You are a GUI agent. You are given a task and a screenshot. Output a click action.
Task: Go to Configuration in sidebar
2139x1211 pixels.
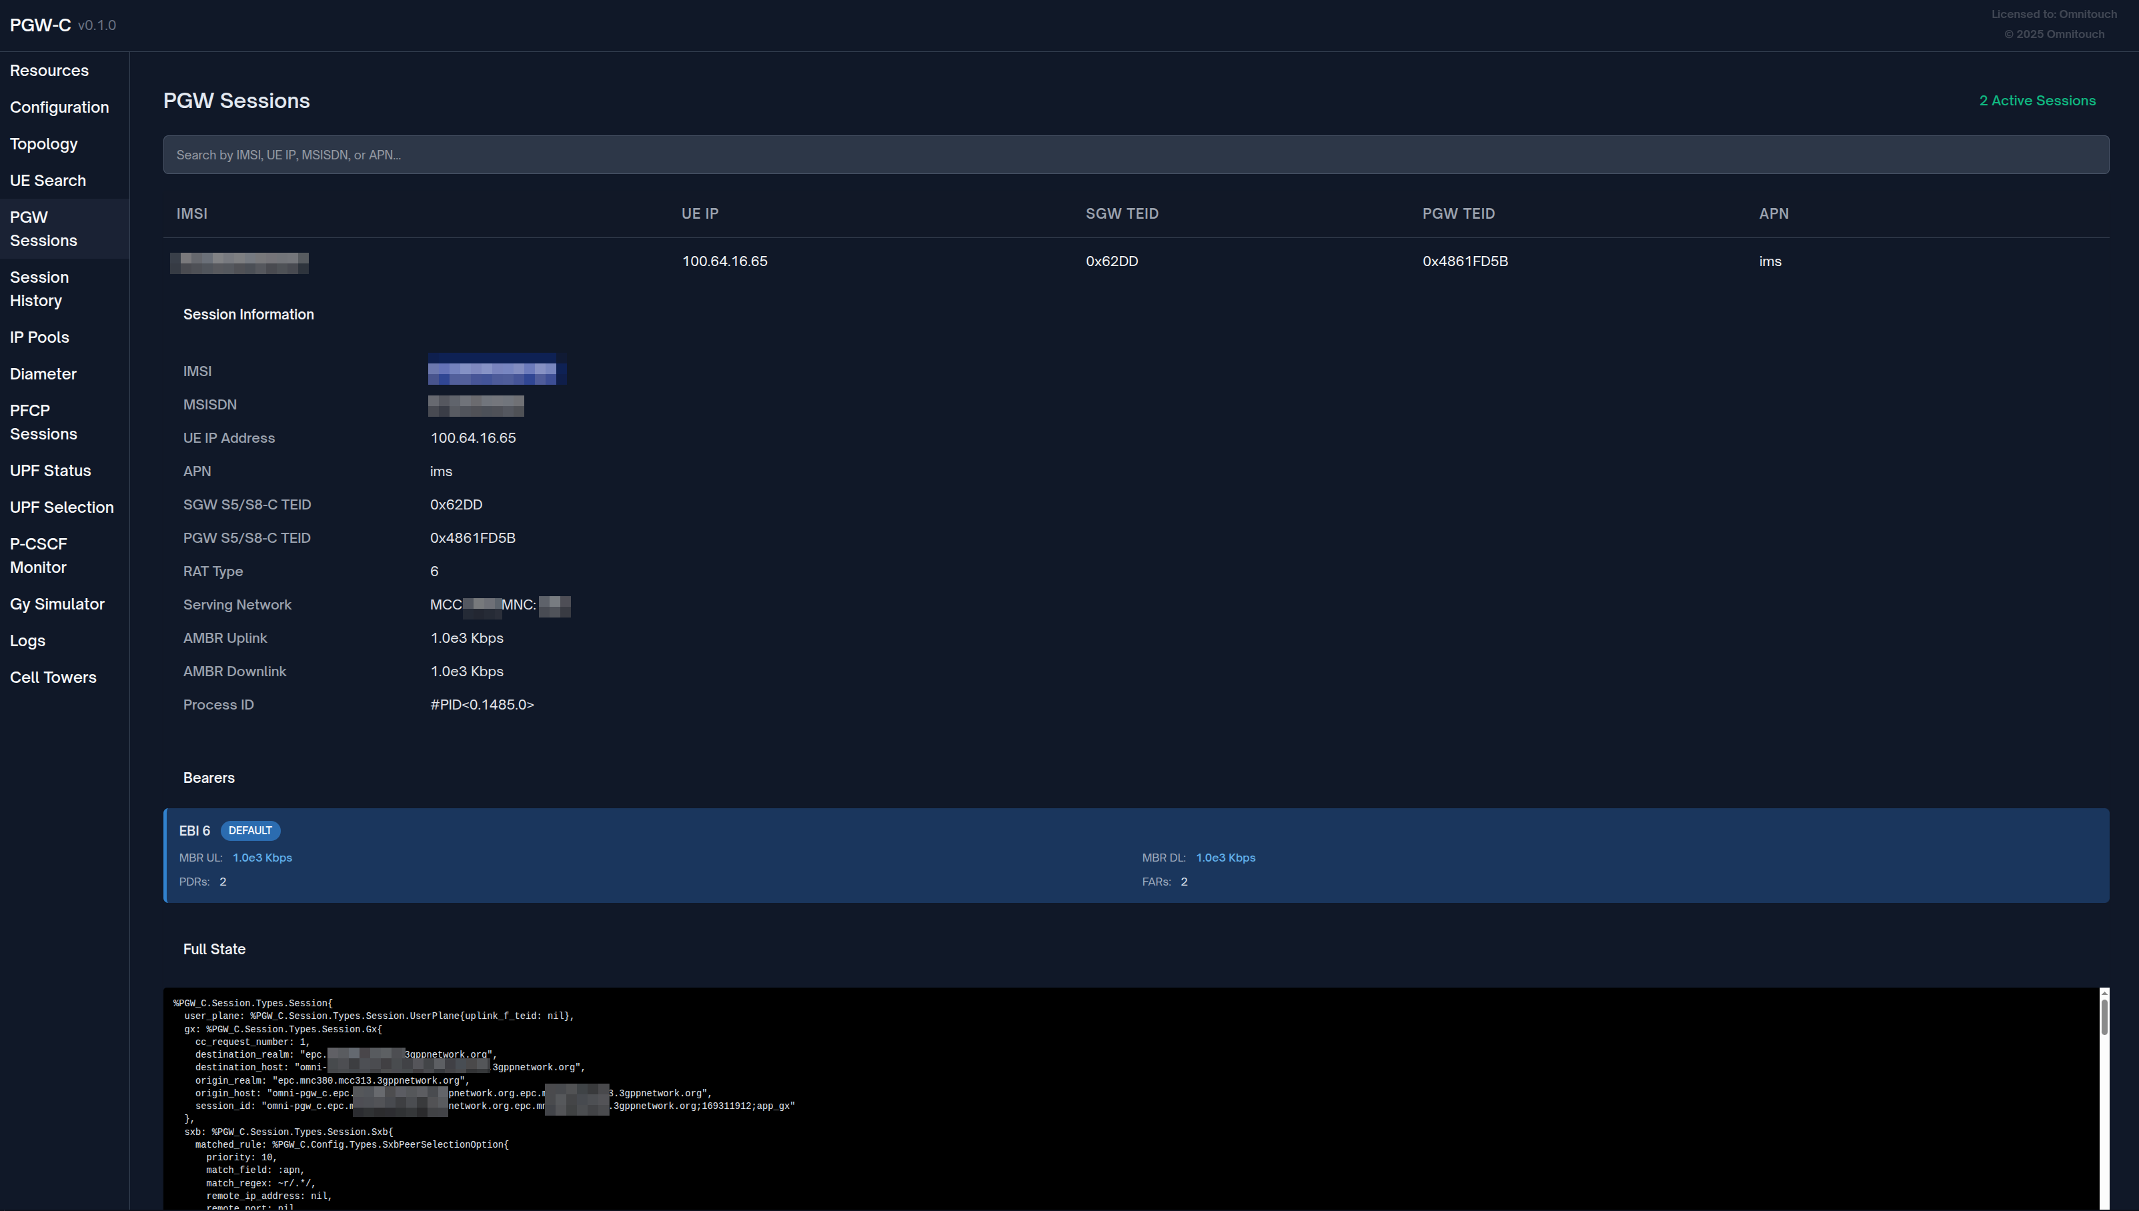click(x=59, y=107)
